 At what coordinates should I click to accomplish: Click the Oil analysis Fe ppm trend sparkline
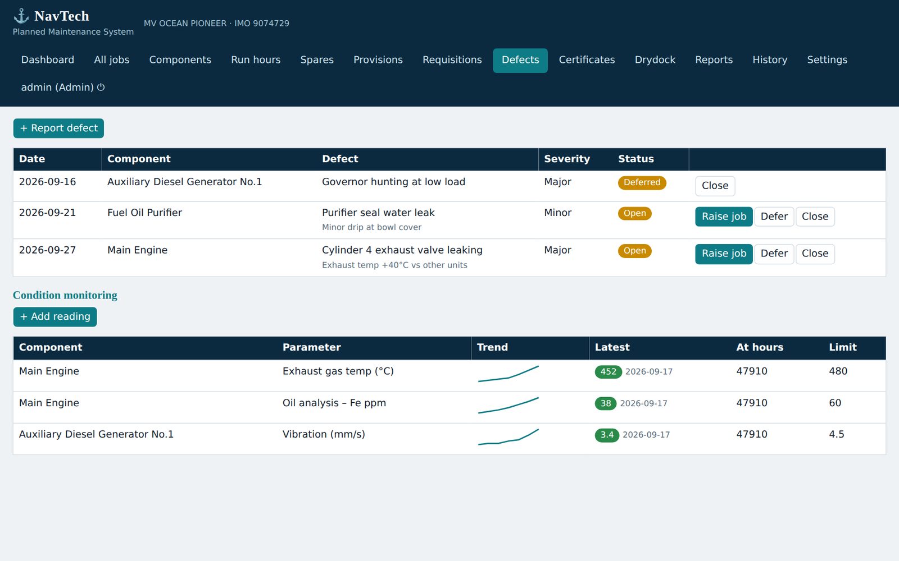(x=508, y=405)
